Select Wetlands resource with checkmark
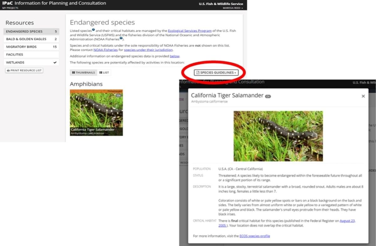The height and width of the screenshot is (246, 376). tap(31, 62)
